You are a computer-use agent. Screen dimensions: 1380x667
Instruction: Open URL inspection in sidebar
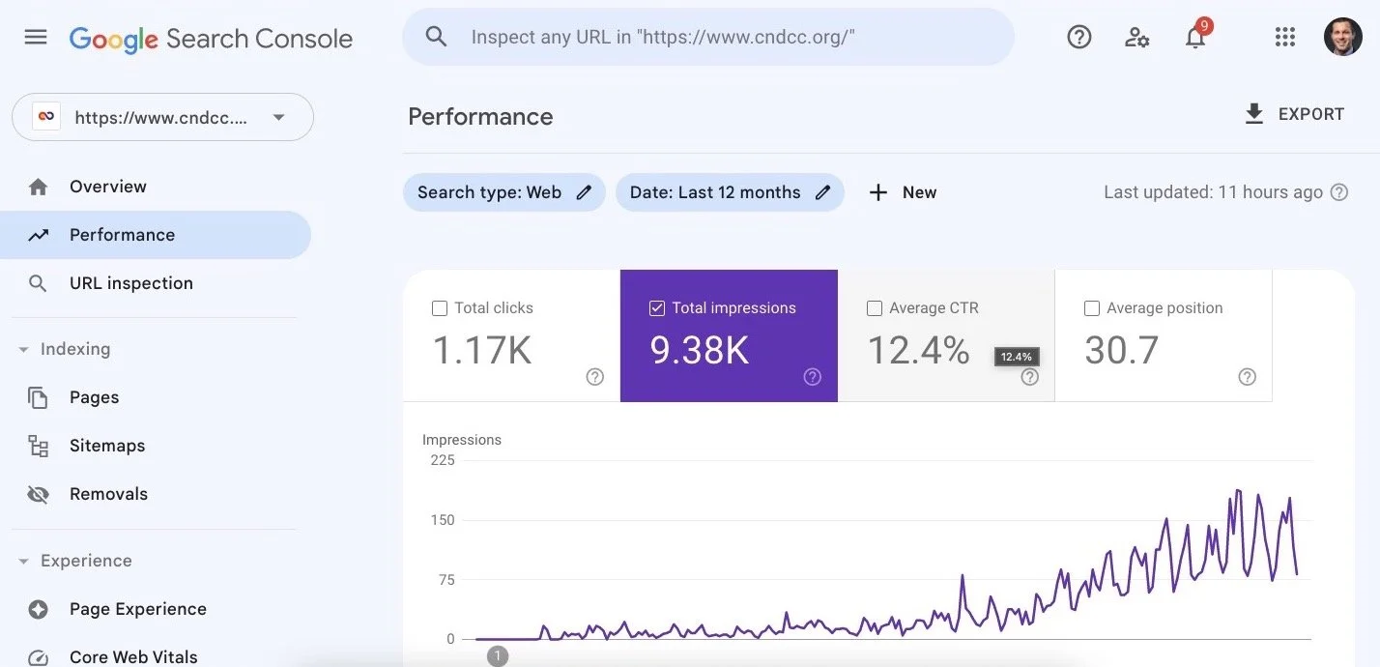click(x=156, y=283)
